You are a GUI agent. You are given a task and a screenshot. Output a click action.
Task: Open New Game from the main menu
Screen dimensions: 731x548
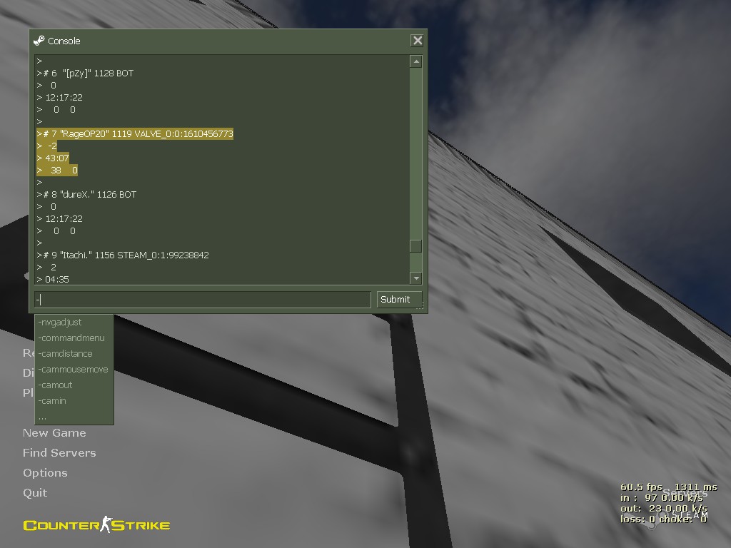coord(54,433)
